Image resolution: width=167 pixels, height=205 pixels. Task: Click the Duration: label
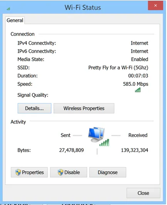[27, 76]
